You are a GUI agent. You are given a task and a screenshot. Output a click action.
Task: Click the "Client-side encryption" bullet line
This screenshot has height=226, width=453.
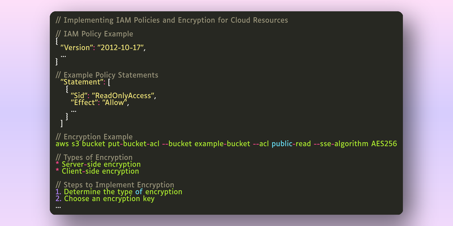pyautogui.click(x=97, y=171)
